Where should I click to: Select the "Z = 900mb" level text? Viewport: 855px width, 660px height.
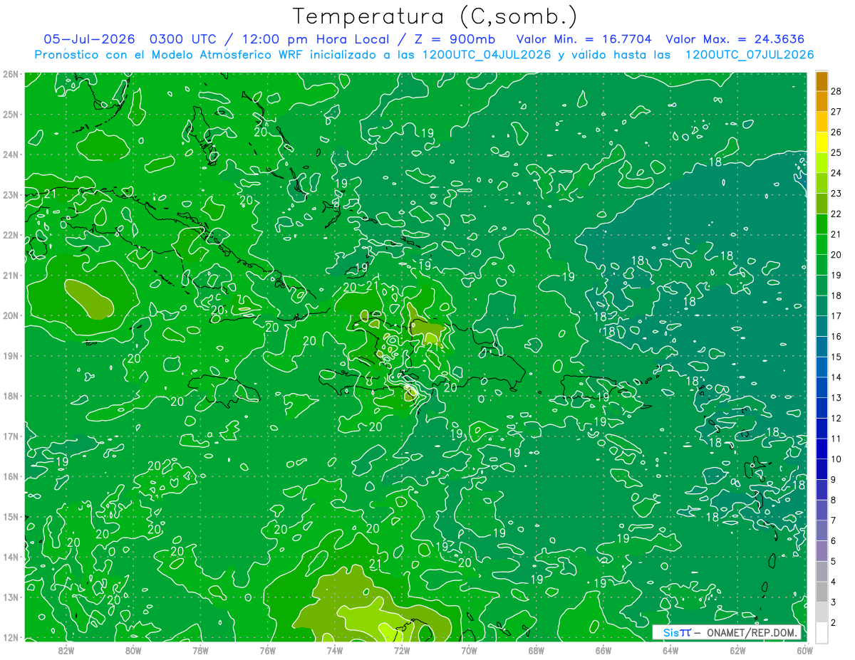(x=456, y=39)
